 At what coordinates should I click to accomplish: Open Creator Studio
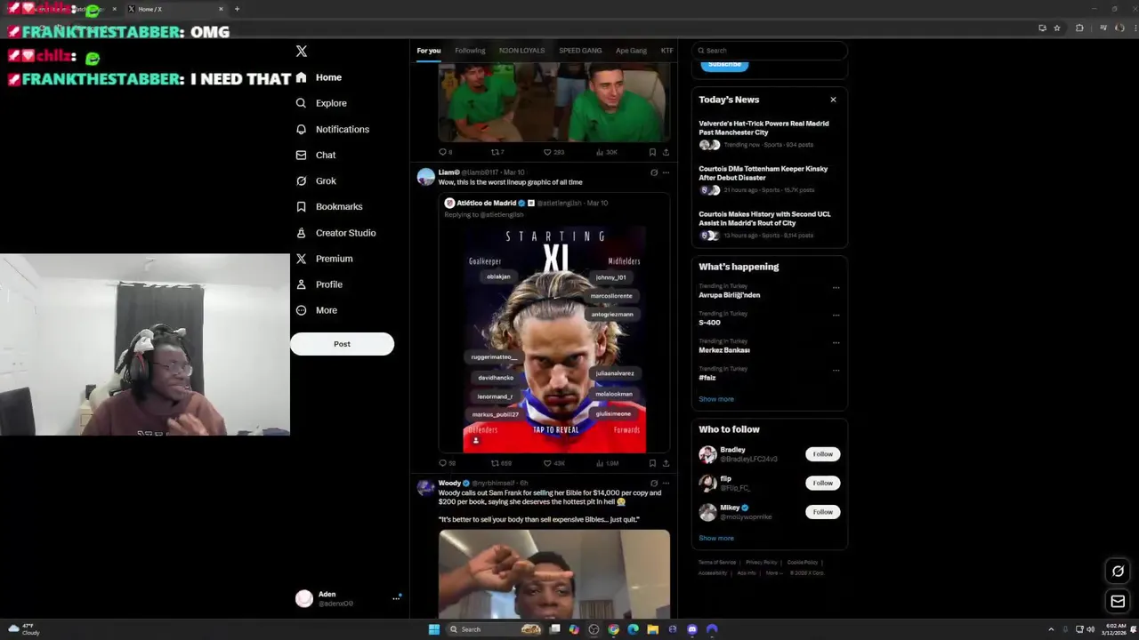click(x=335, y=233)
